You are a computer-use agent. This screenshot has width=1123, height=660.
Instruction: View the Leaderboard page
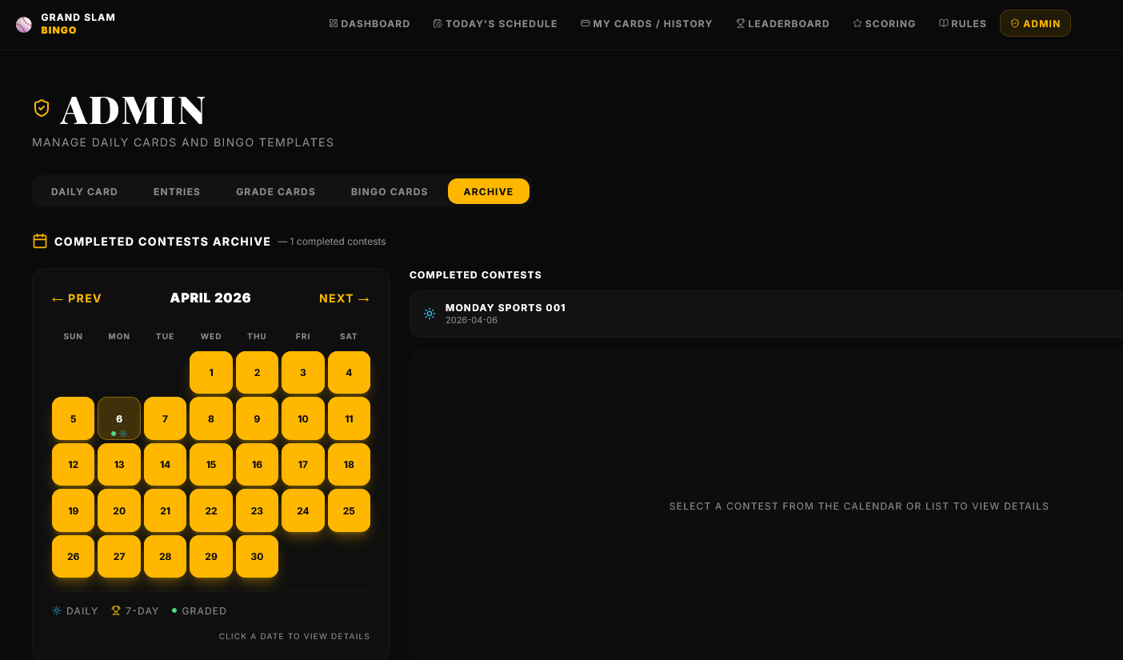coord(782,24)
